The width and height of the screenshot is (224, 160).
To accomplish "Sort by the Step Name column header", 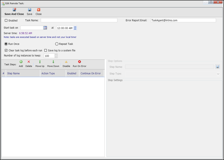I will 23,73.
